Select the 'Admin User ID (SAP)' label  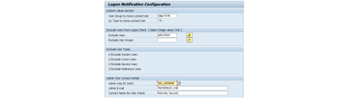(121, 84)
